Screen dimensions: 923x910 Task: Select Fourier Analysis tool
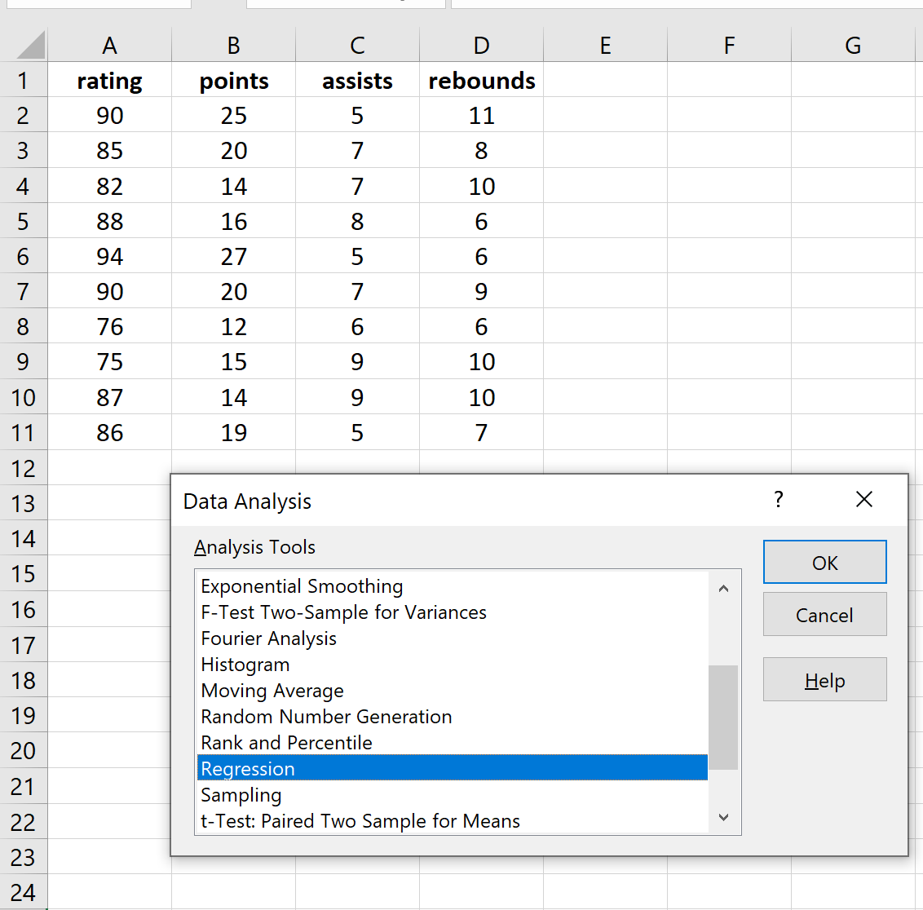(x=452, y=638)
